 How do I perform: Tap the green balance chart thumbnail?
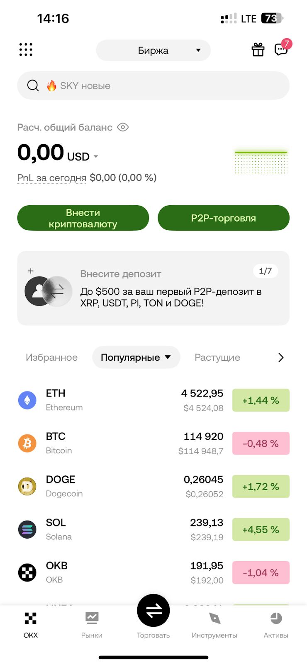click(x=261, y=163)
